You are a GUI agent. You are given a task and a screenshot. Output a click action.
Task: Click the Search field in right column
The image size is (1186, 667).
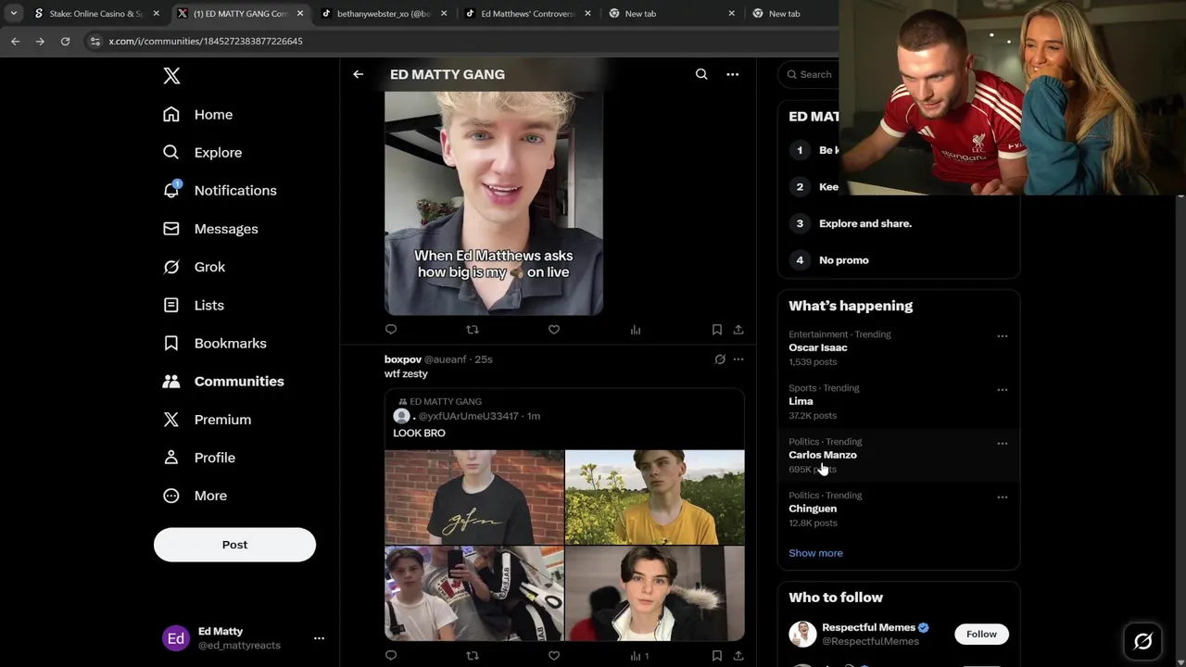coord(810,74)
